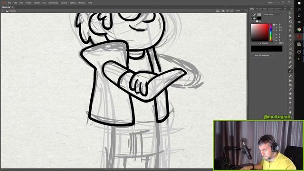304x171 pixels.
Task: Select the G green radio button
Action: [x=274, y=38]
